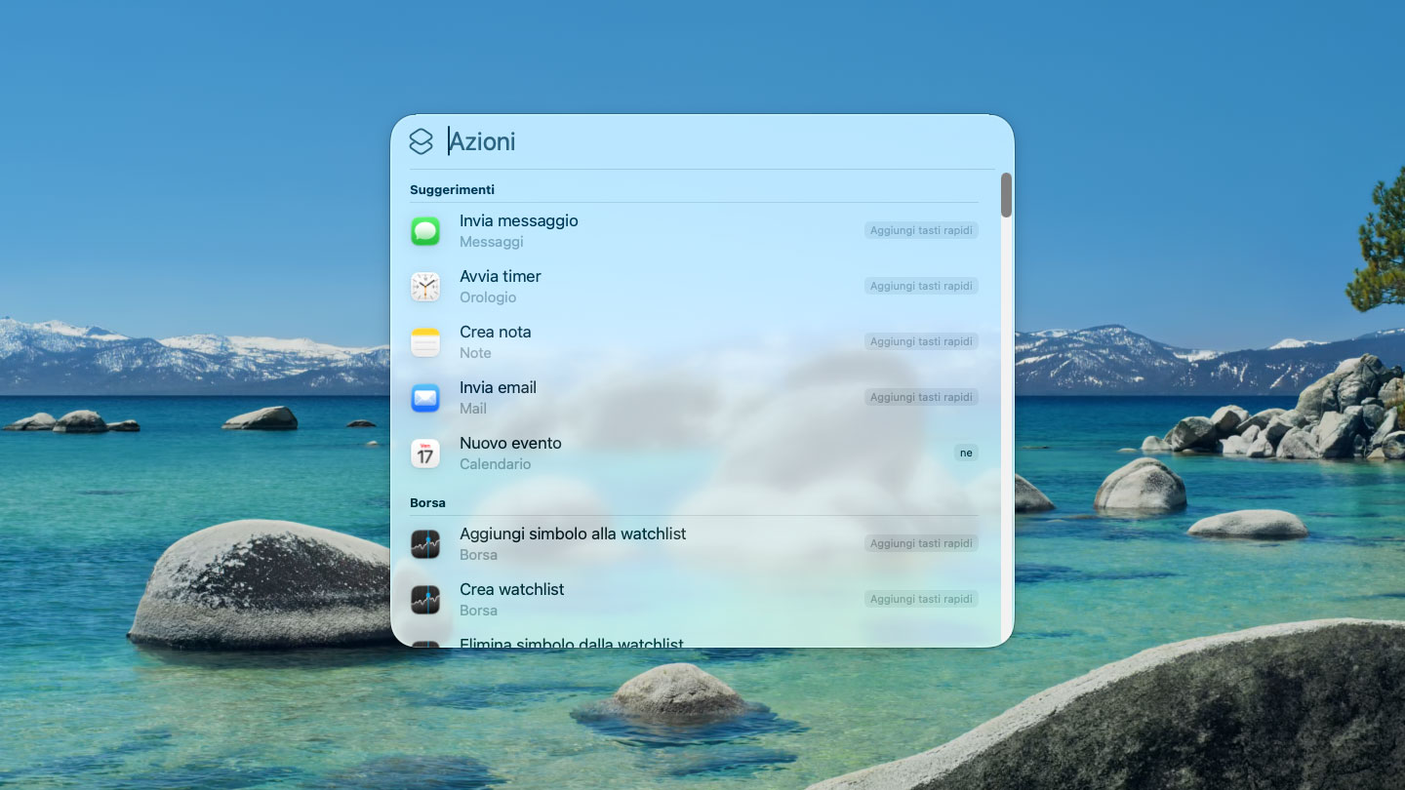
Task: Click the Calendario icon showing 17
Action: [425, 454]
